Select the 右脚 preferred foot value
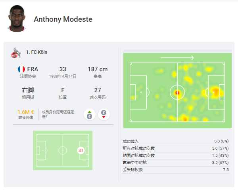 (28, 90)
